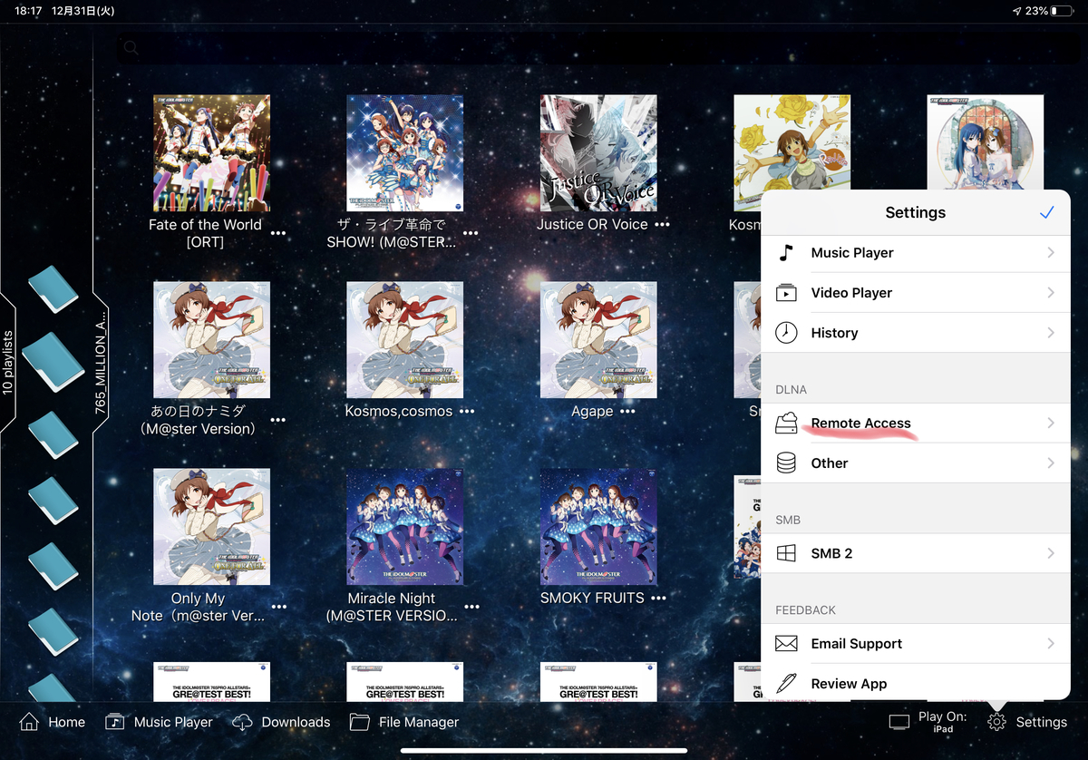Open the Music Player settings icon
The height and width of the screenshot is (760, 1088).
pyautogui.click(x=786, y=253)
